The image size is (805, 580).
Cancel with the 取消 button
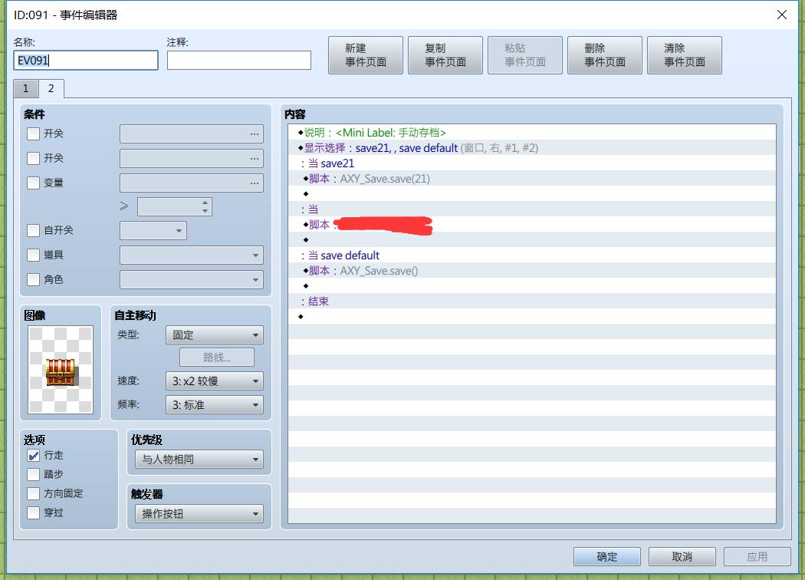click(x=682, y=556)
